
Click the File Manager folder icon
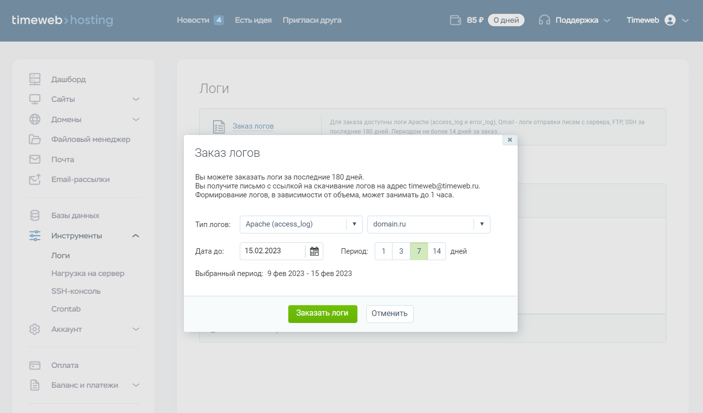(x=35, y=139)
